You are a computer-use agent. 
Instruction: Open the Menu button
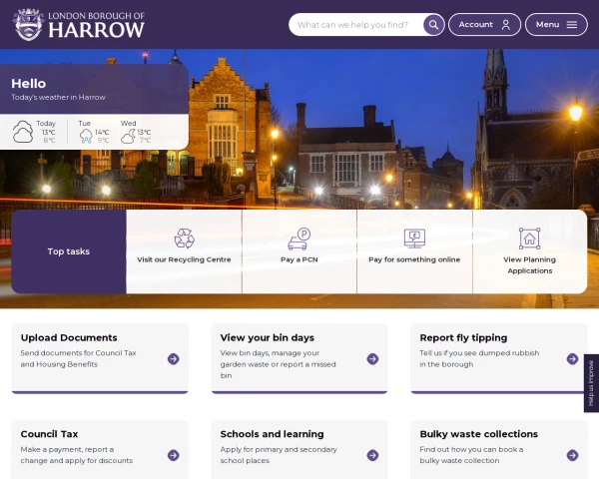tap(556, 24)
